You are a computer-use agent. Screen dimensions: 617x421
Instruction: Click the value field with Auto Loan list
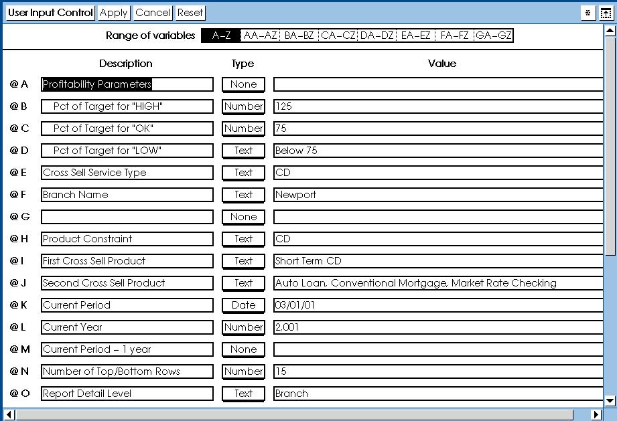438,283
